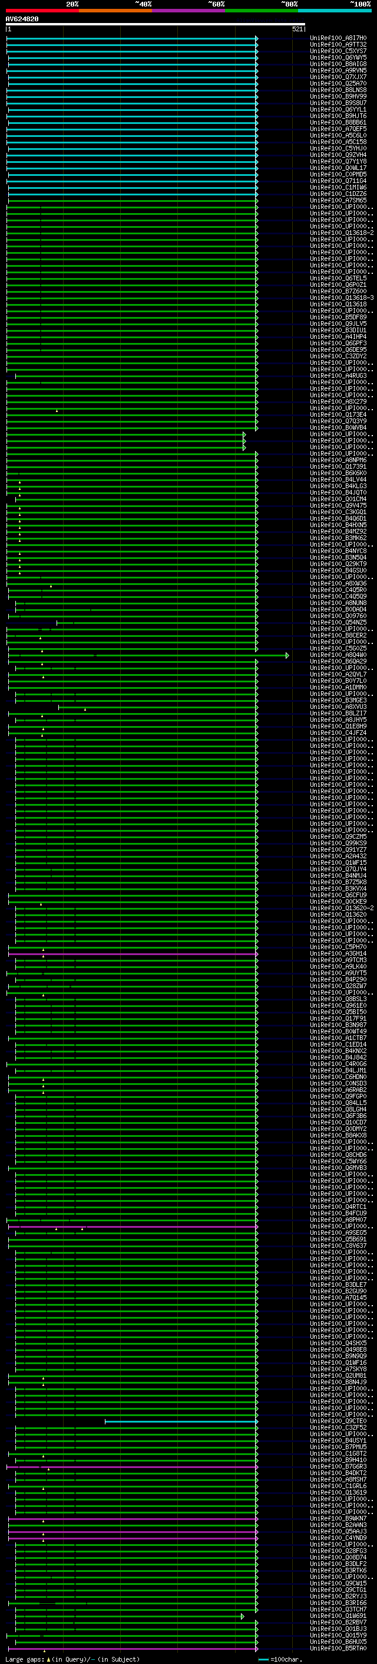Select the UniRef100_Q13618-3 hit label
The image size is (377, 1664).
[342, 298]
